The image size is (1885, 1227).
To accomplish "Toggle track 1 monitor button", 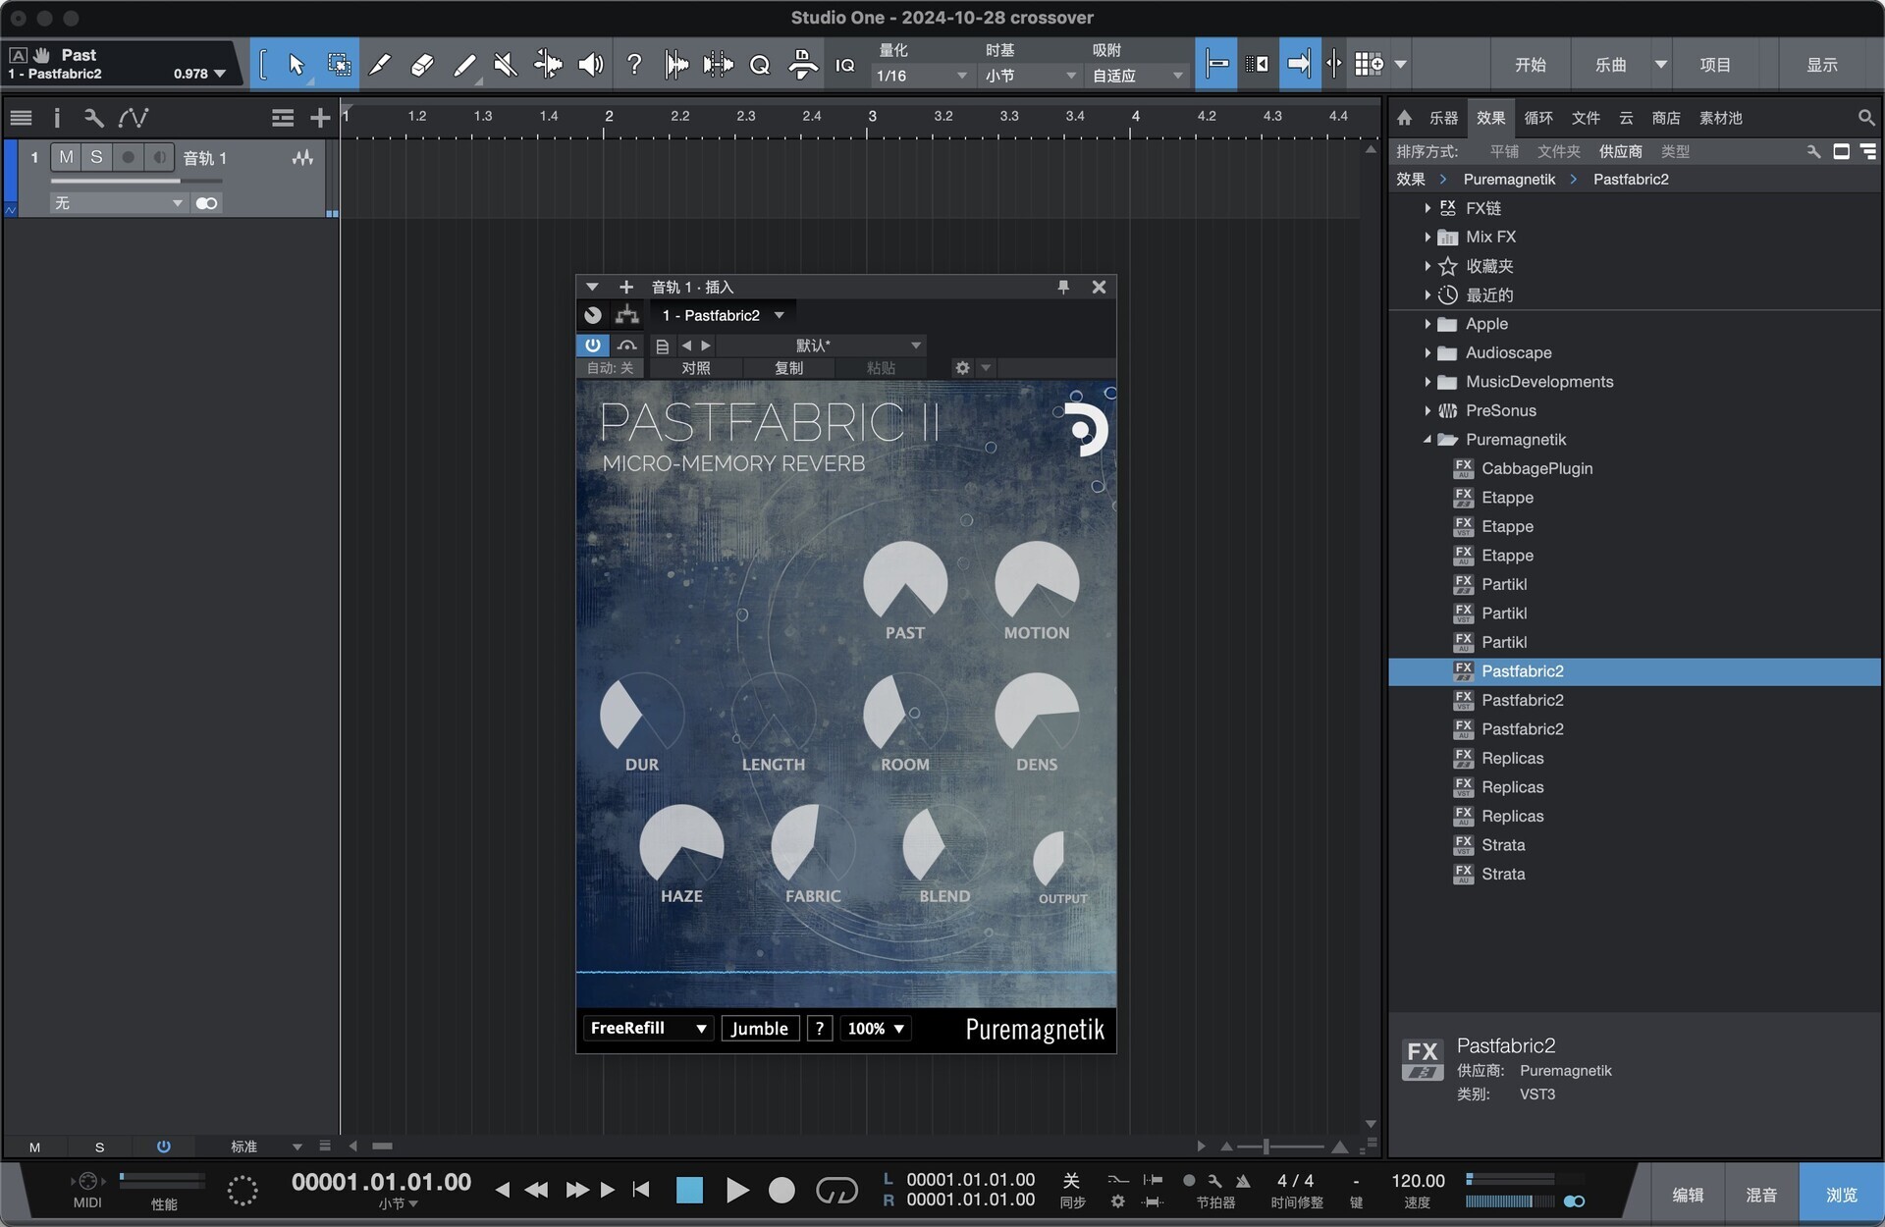I will coord(159,157).
